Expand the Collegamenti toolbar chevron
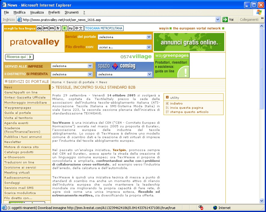The width and height of the screenshot is (266, 212). coord(262,18)
